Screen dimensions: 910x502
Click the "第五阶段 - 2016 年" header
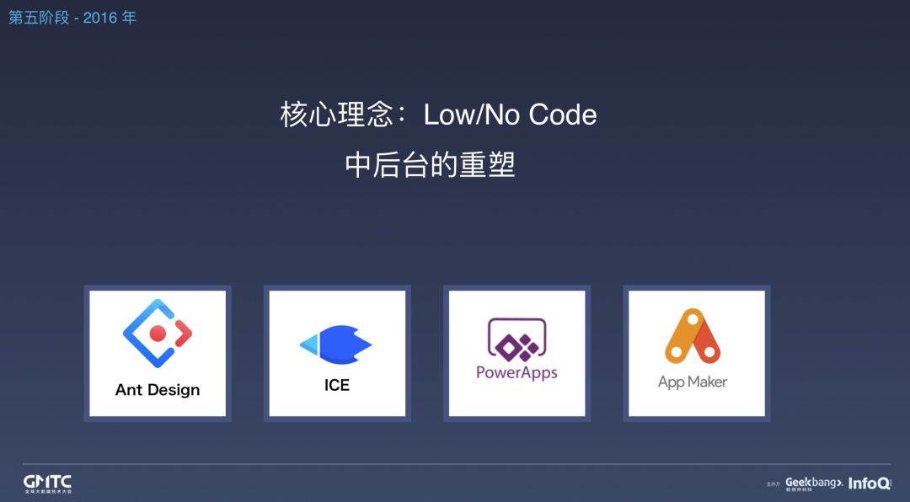click(72, 18)
